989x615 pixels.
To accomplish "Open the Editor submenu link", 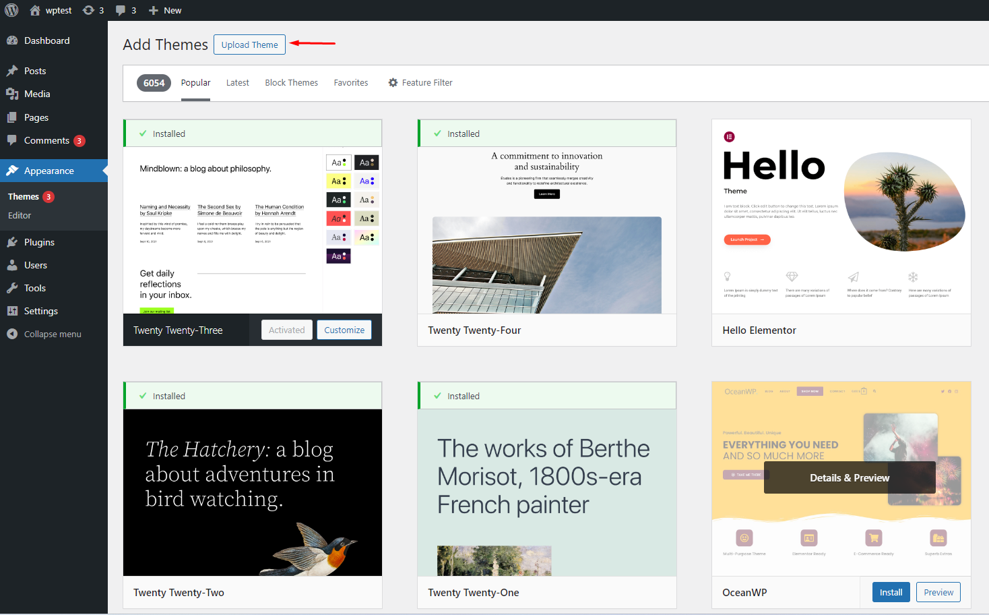I will (x=20, y=215).
